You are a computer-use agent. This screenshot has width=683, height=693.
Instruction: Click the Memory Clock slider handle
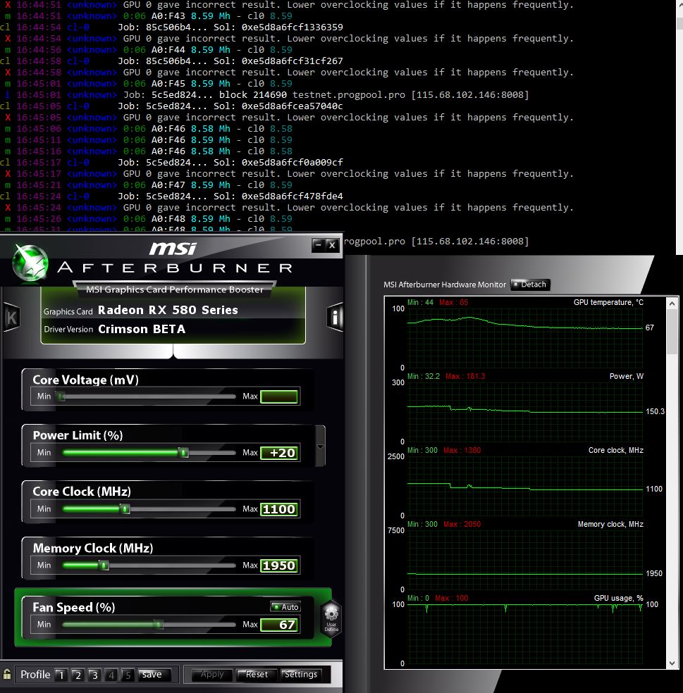[x=104, y=566]
